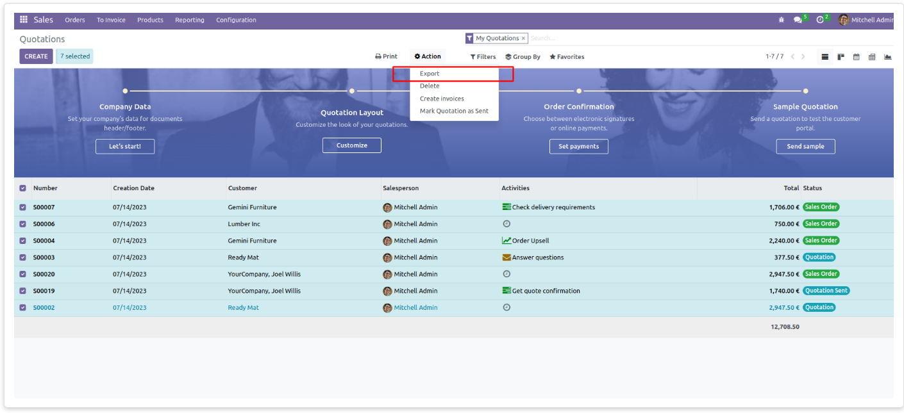Choose Export from the Action menu
904x413 pixels.
[x=454, y=74]
